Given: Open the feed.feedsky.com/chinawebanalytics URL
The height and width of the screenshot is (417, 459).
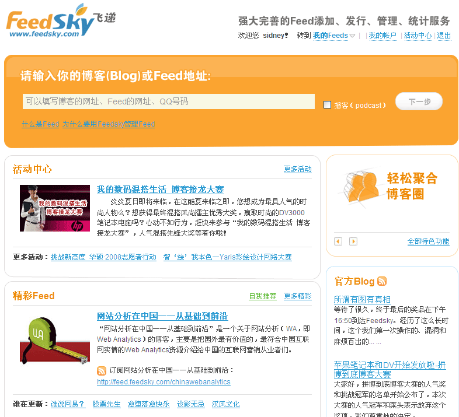Looking at the screenshot, I should click(164, 382).
